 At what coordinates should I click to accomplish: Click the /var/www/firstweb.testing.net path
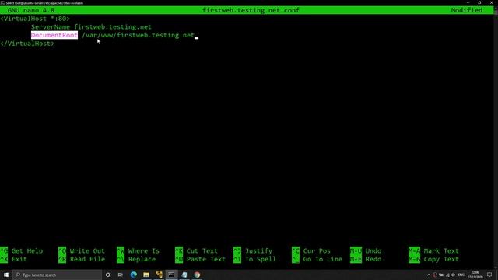[x=138, y=35]
